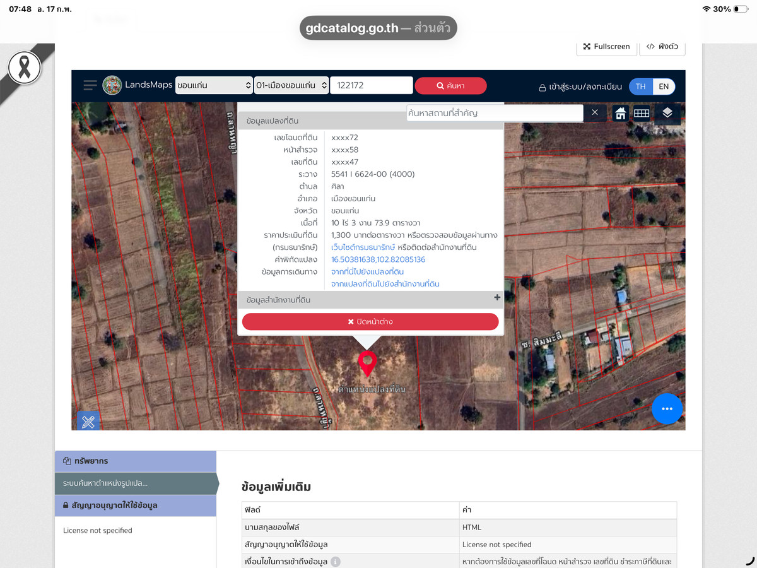
Task: Click the home icon on map toolbar
Action: coord(620,114)
